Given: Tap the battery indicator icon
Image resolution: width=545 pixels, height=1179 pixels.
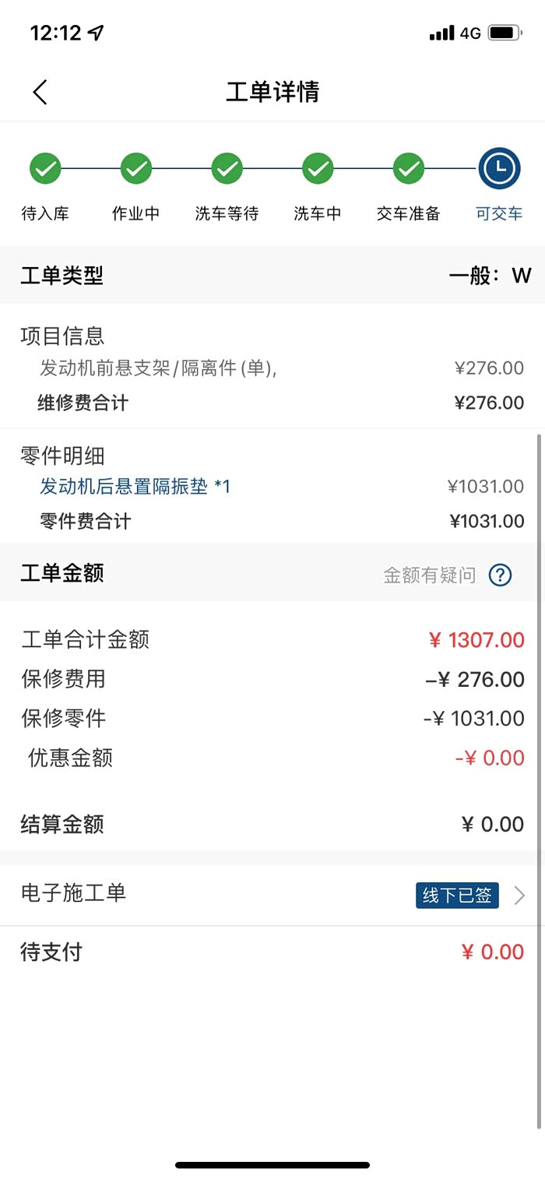Looking at the screenshot, I should pos(505,33).
